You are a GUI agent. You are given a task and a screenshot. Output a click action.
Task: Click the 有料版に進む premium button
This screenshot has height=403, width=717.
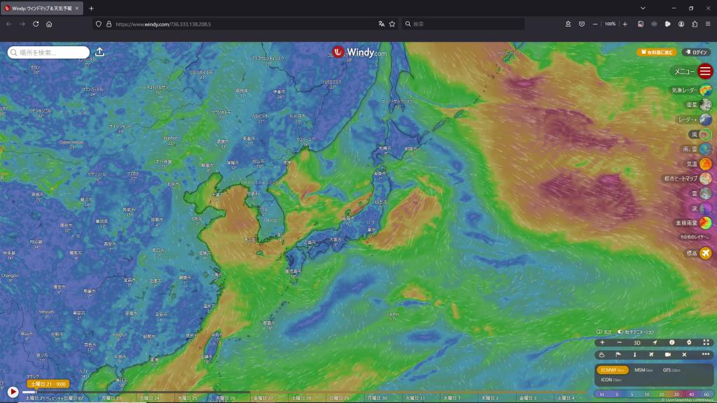657,52
